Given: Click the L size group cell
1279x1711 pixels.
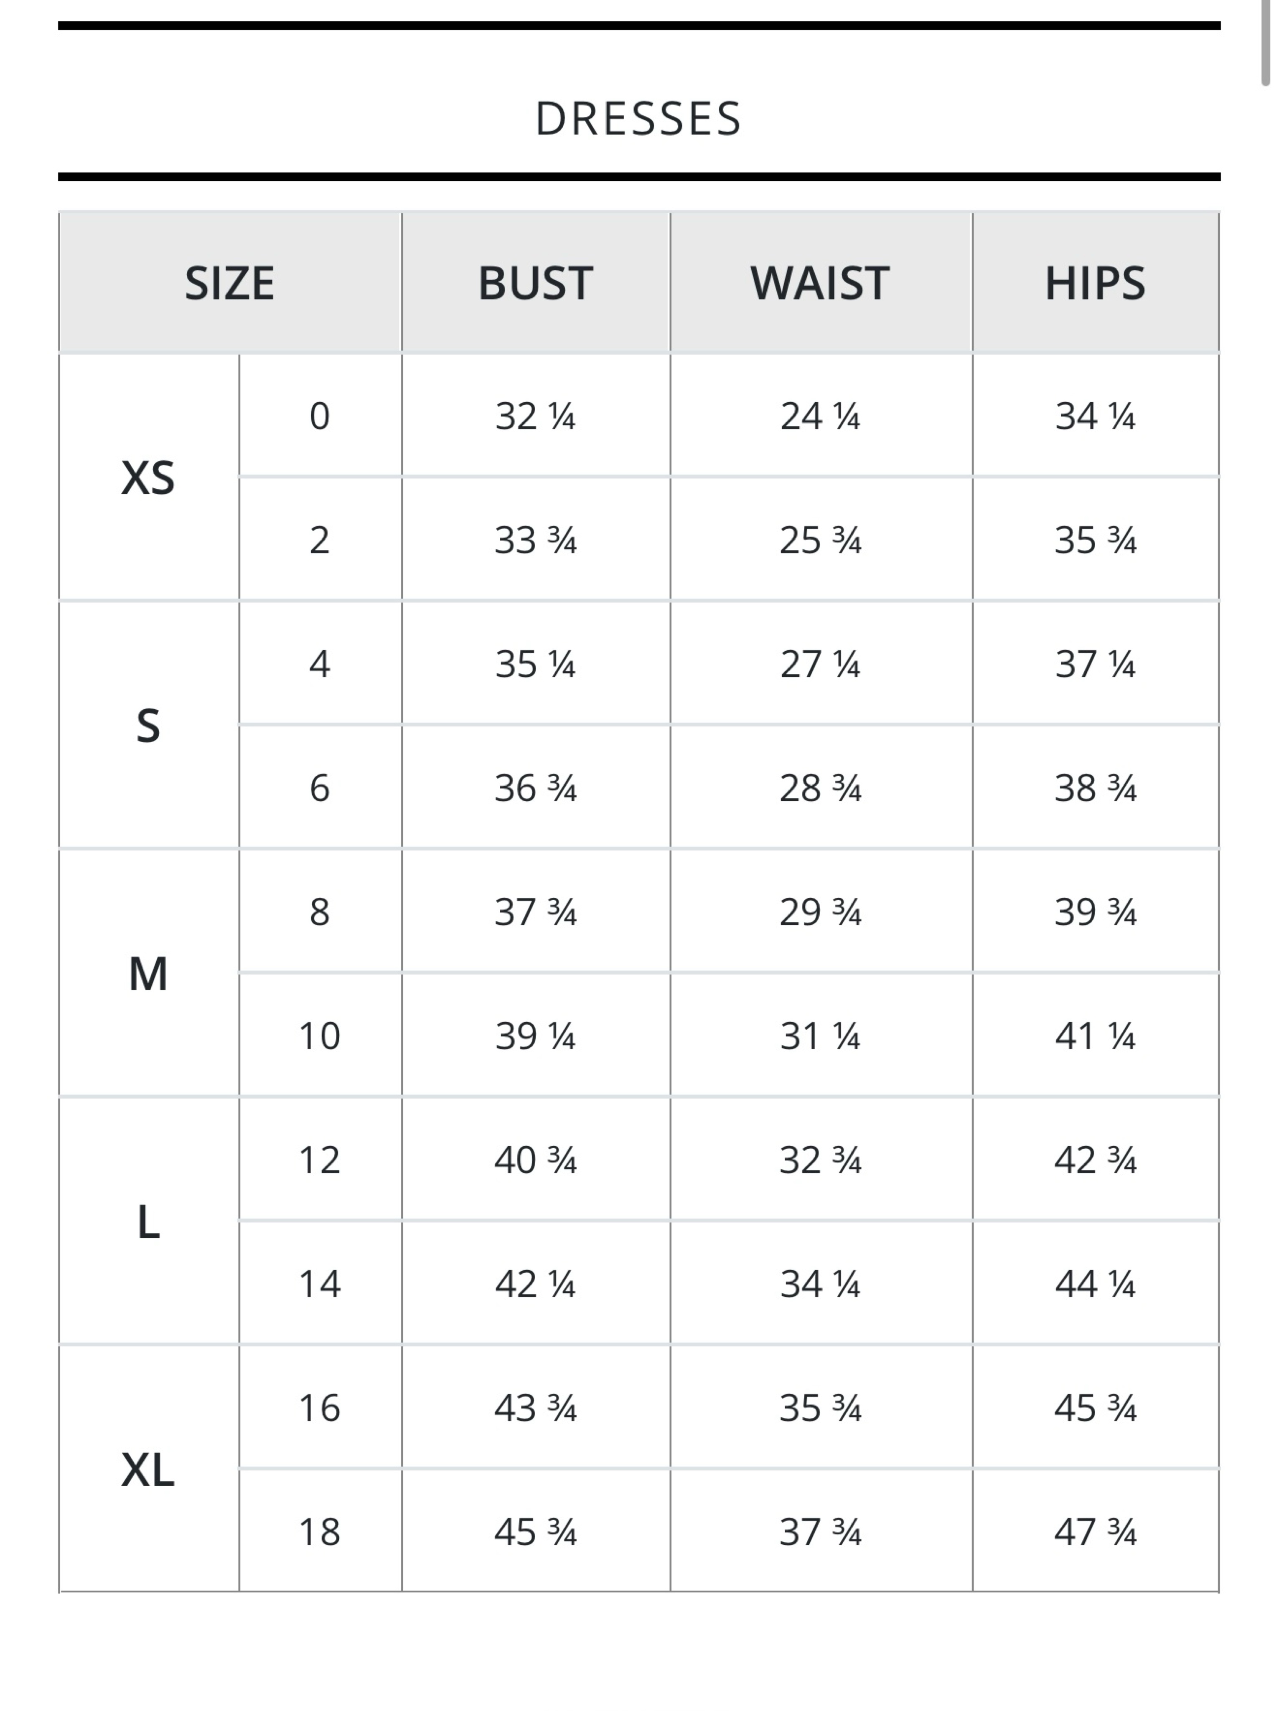Looking at the screenshot, I should pos(149,1221).
